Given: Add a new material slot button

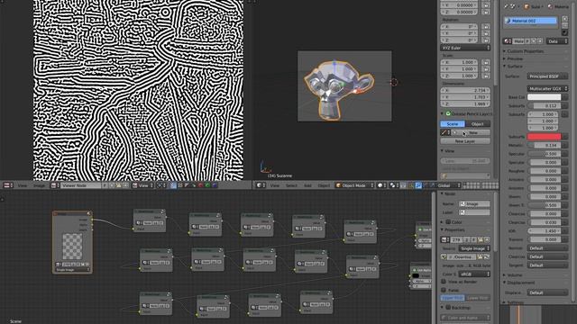Looking at the screenshot, I should click(x=565, y=18).
